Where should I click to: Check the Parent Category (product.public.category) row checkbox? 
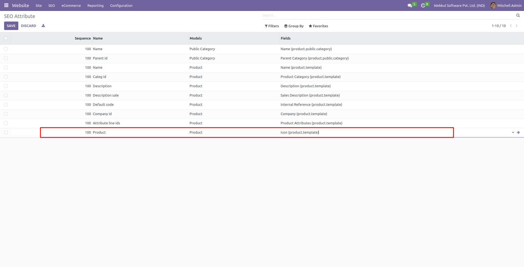click(6, 58)
